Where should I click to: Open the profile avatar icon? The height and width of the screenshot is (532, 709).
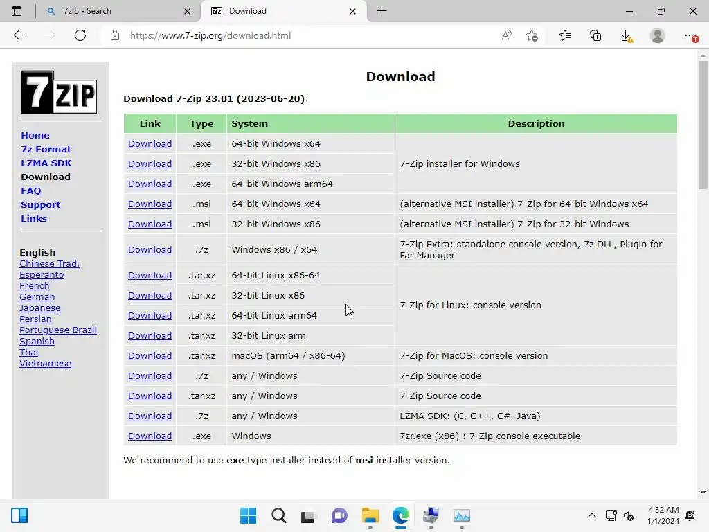tap(658, 35)
